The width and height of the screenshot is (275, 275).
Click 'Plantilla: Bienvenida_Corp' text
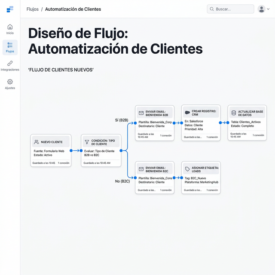click(155, 122)
